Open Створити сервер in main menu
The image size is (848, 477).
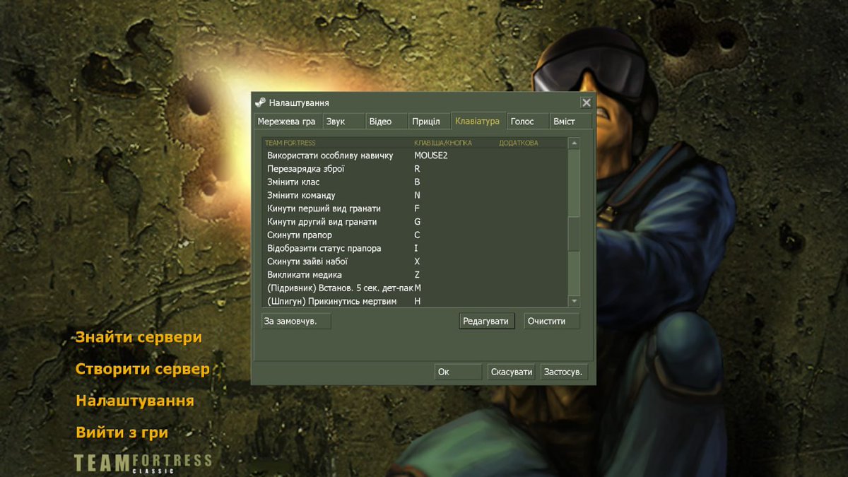(x=143, y=369)
